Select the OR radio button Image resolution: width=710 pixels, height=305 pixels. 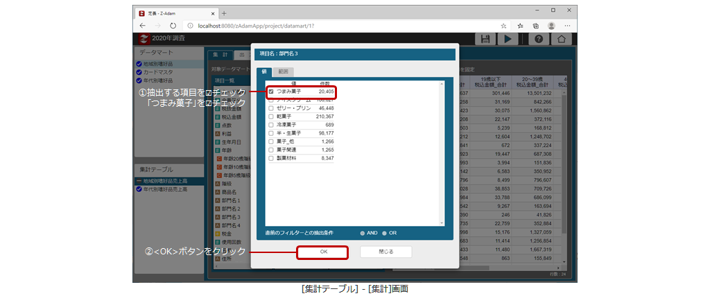[384, 233]
